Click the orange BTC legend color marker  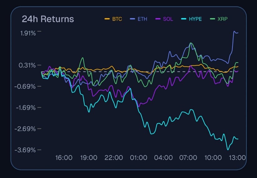[107, 19]
